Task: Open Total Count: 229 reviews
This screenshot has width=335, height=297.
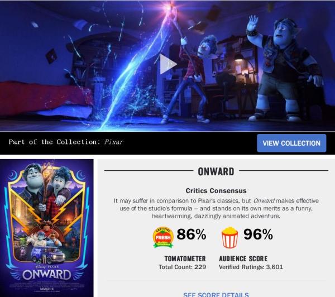Action: (182, 267)
